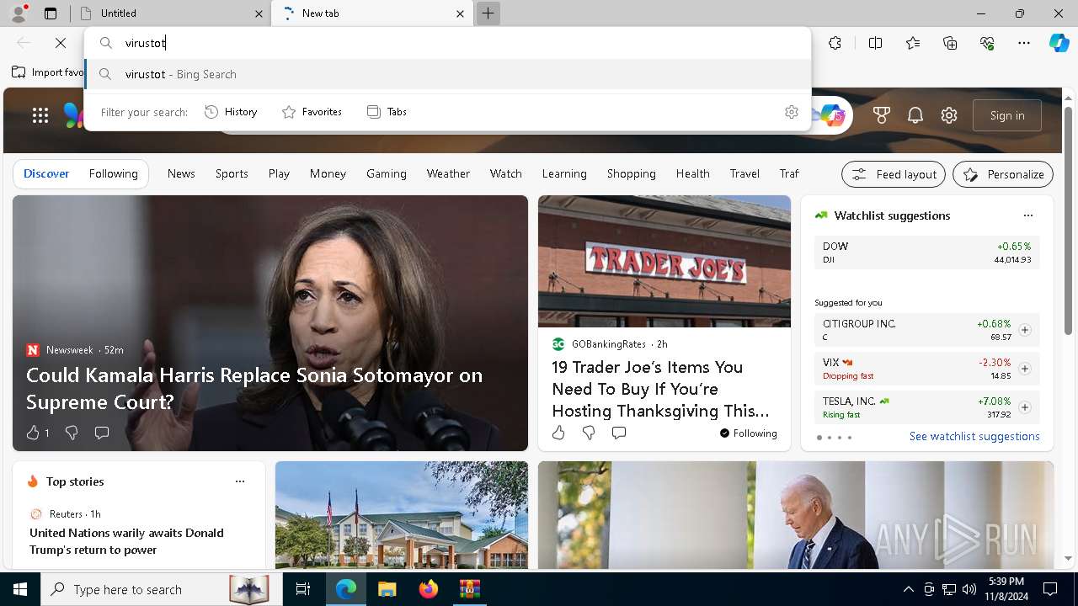Open search filter settings gear
1078x606 pixels.
coord(791,112)
